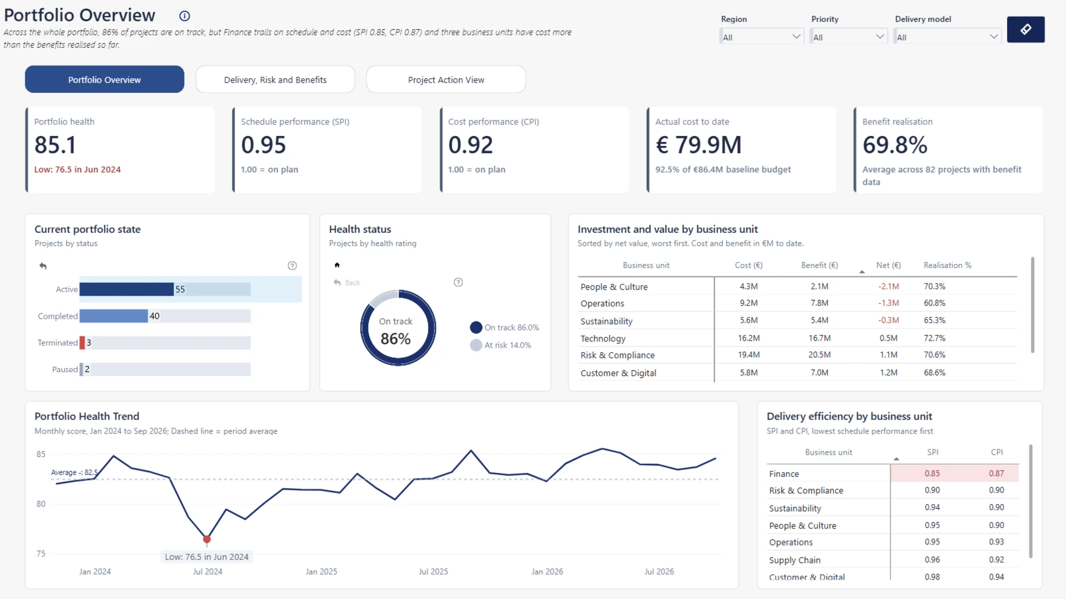Open the Delivery model dropdown
This screenshot has height=599, width=1066.
pyautogui.click(x=947, y=37)
